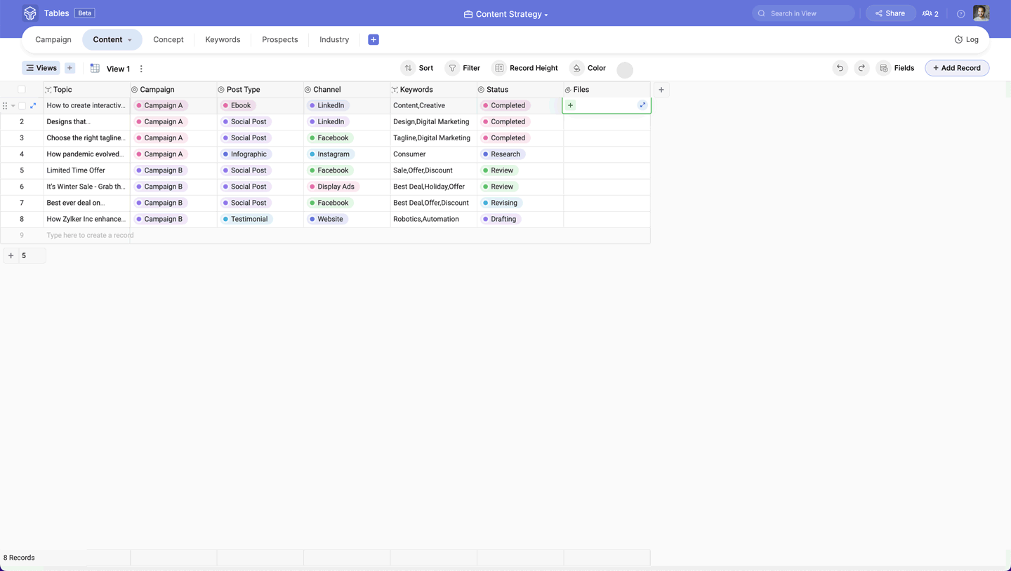1011x571 pixels.
Task: Click the Share button
Action: point(890,13)
